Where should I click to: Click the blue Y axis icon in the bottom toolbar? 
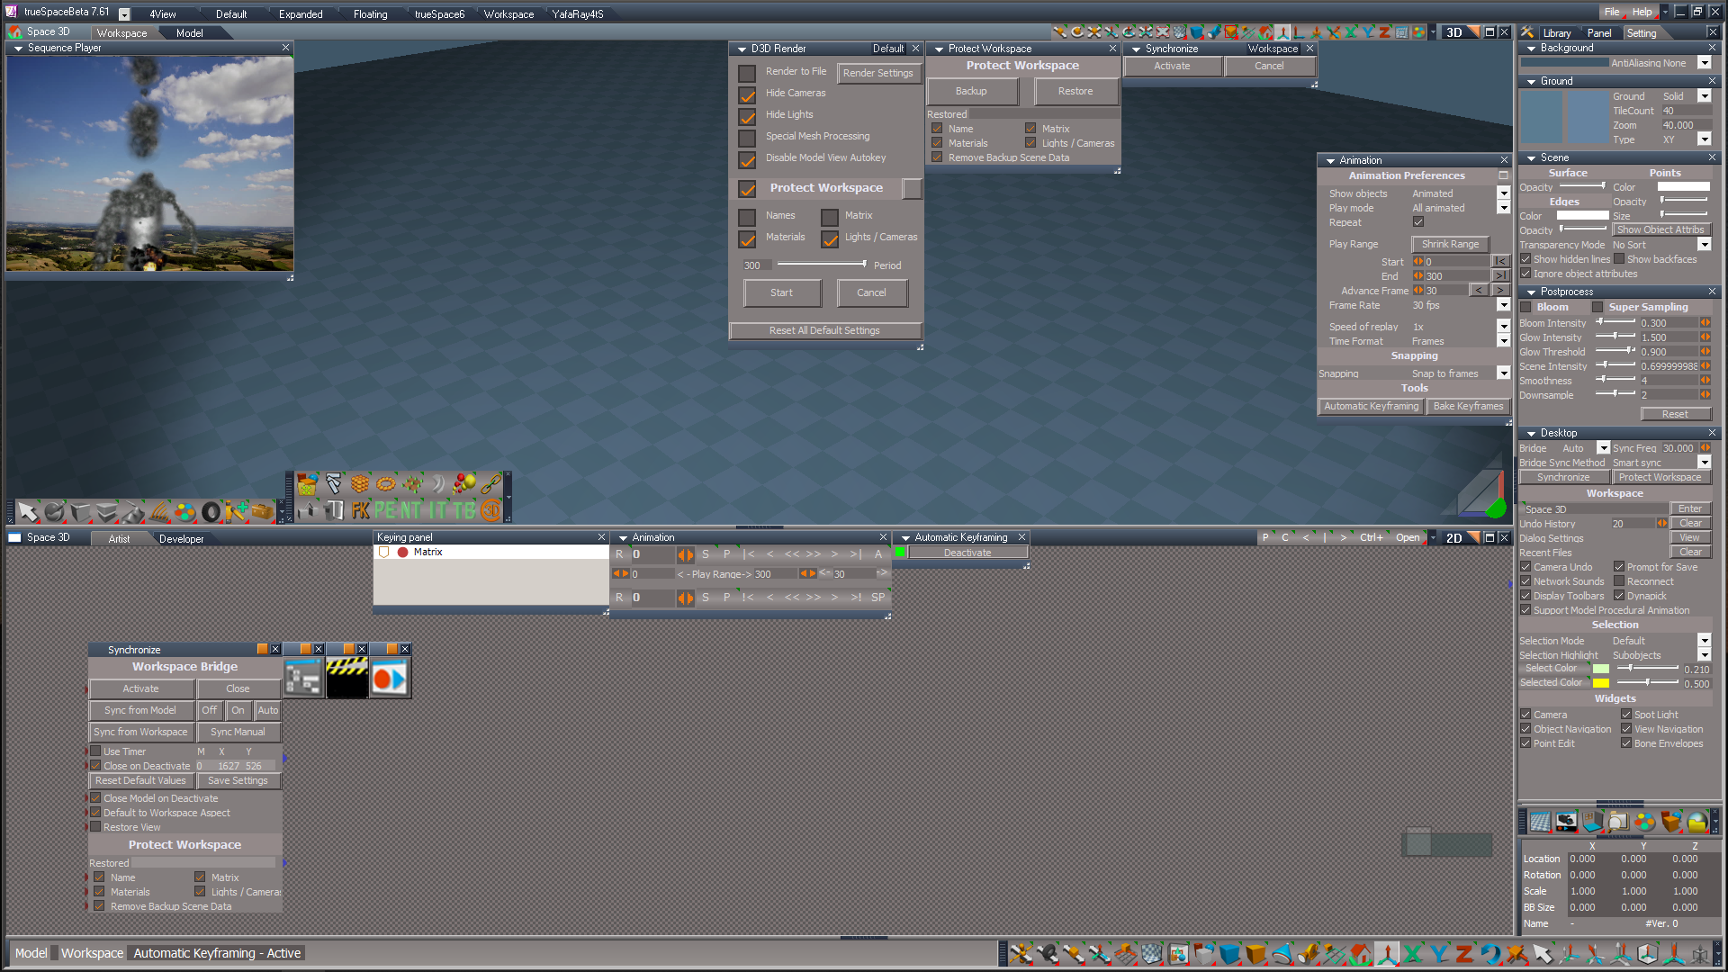(x=1439, y=954)
